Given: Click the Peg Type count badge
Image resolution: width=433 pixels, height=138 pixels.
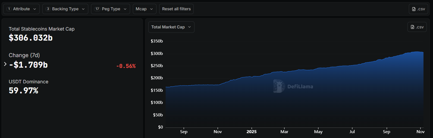Looking at the screenshot, I should click(x=97, y=9).
